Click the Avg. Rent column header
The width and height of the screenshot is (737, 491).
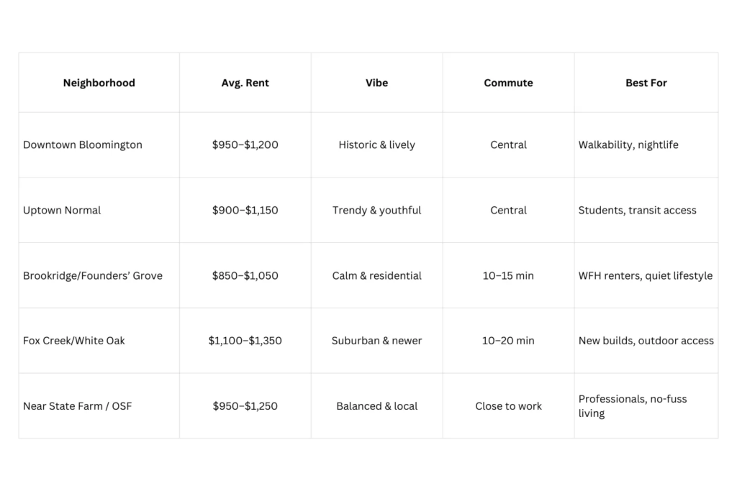pos(245,83)
